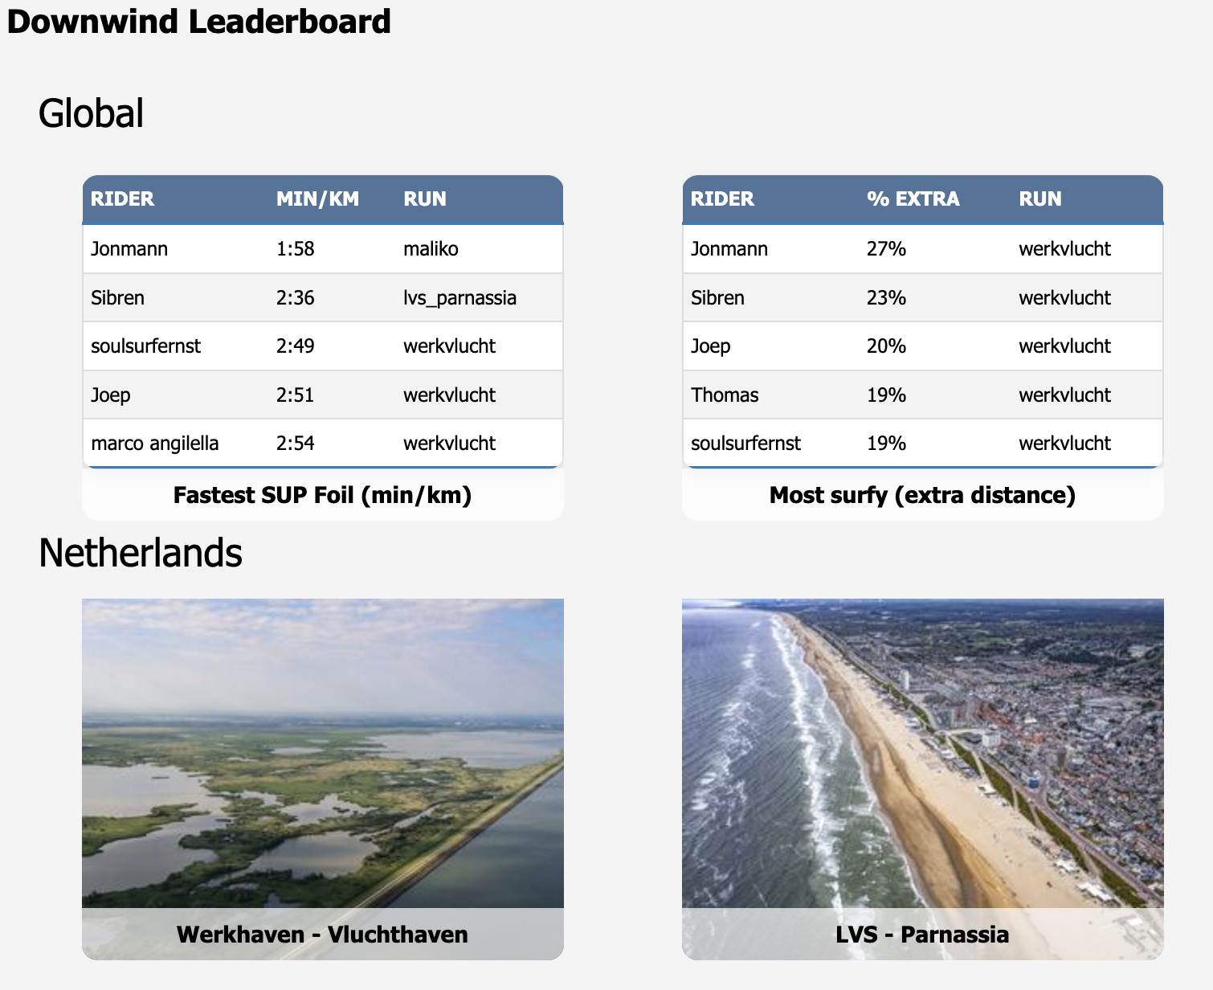Image resolution: width=1213 pixels, height=990 pixels.
Task: Open the lvs_parnassia run entry
Action: coord(460,297)
